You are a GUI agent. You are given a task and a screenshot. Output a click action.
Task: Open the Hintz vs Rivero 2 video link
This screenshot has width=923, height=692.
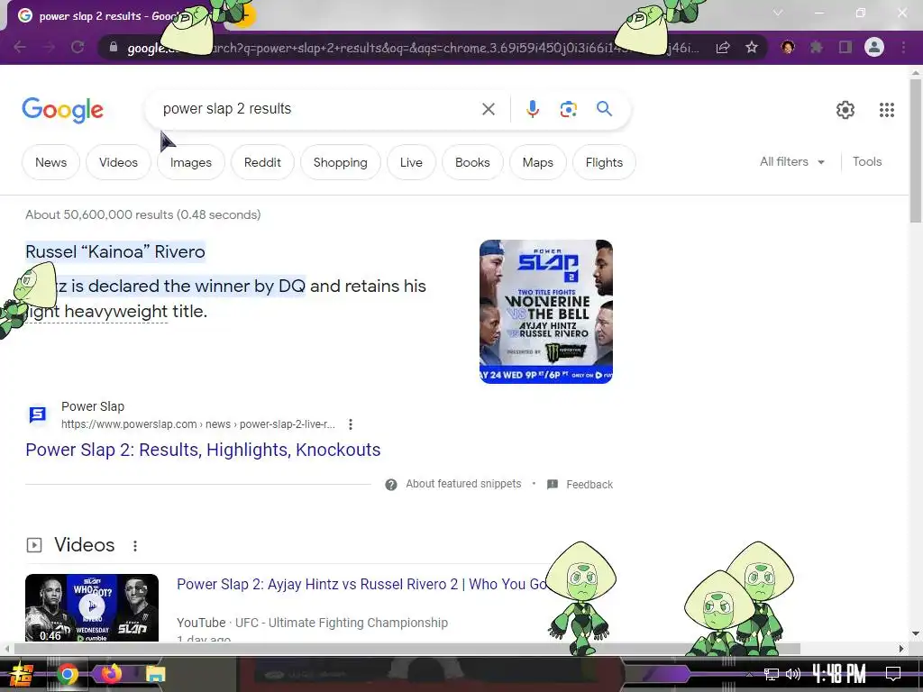pos(361,584)
